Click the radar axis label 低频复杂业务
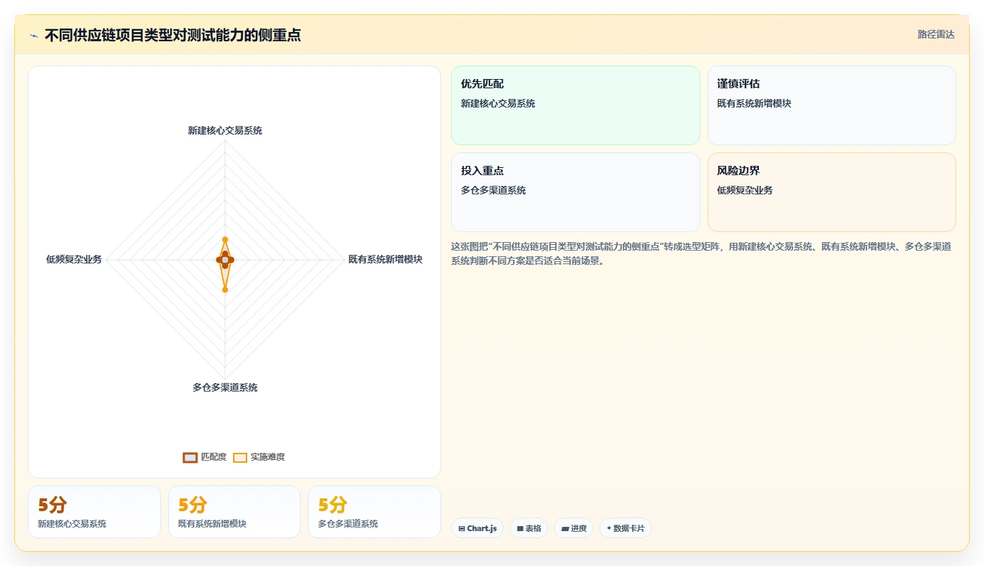This screenshot has height=566, width=984. pyautogui.click(x=74, y=260)
